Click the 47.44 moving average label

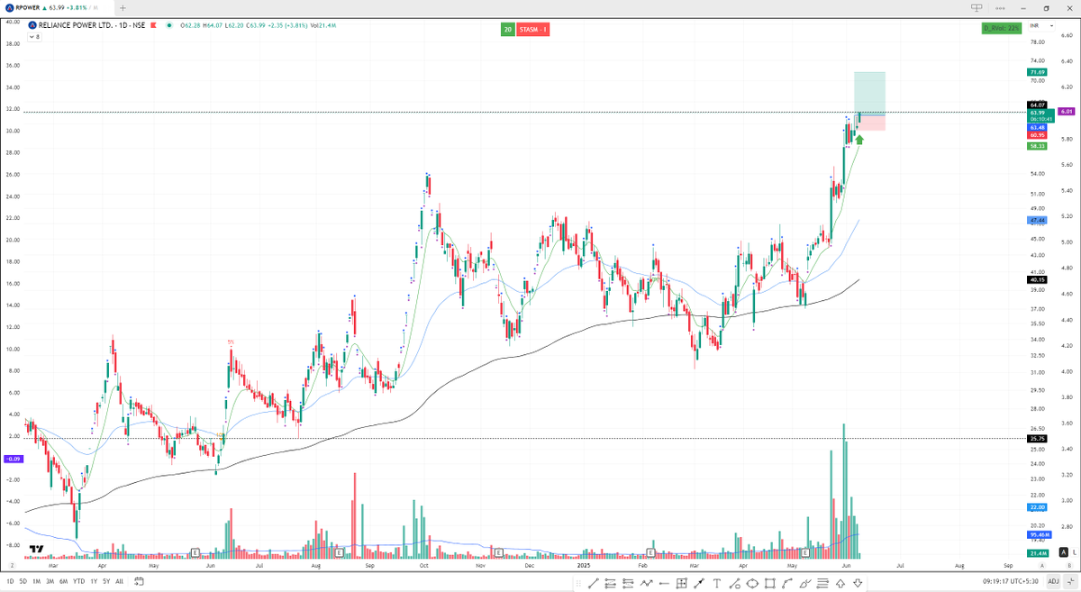point(1037,220)
